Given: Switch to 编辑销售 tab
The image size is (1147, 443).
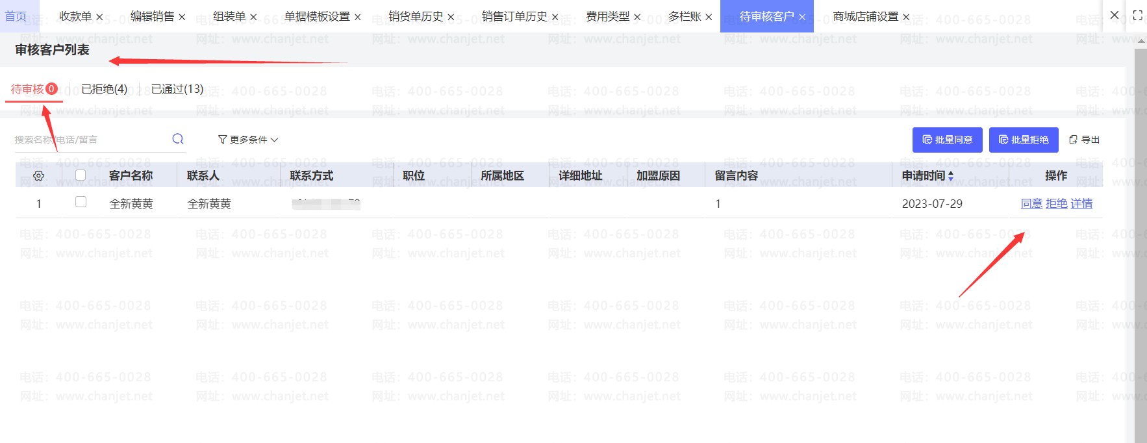Looking at the screenshot, I should [152, 16].
